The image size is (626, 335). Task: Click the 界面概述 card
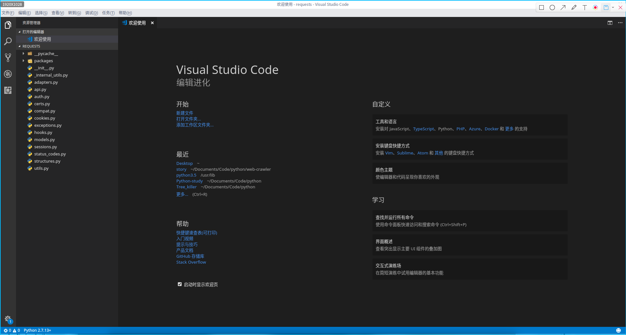(x=470, y=245)
